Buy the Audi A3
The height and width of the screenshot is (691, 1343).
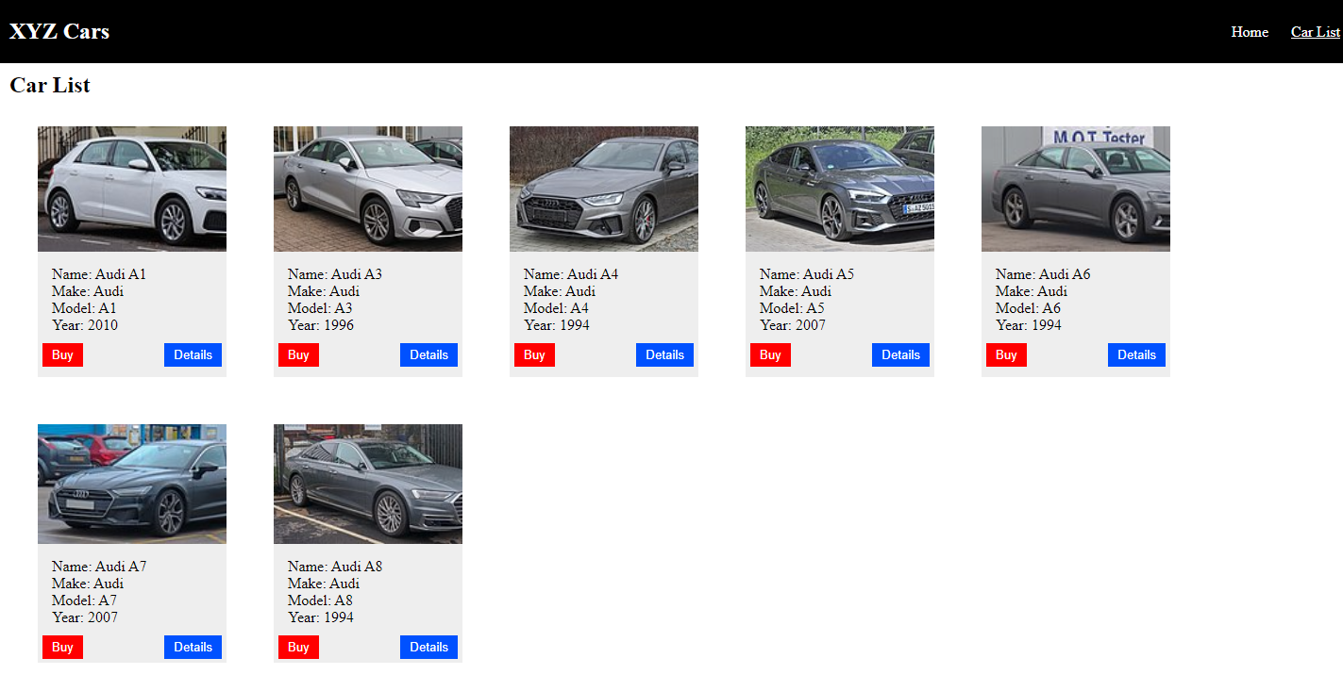click(x=298, y=354)
